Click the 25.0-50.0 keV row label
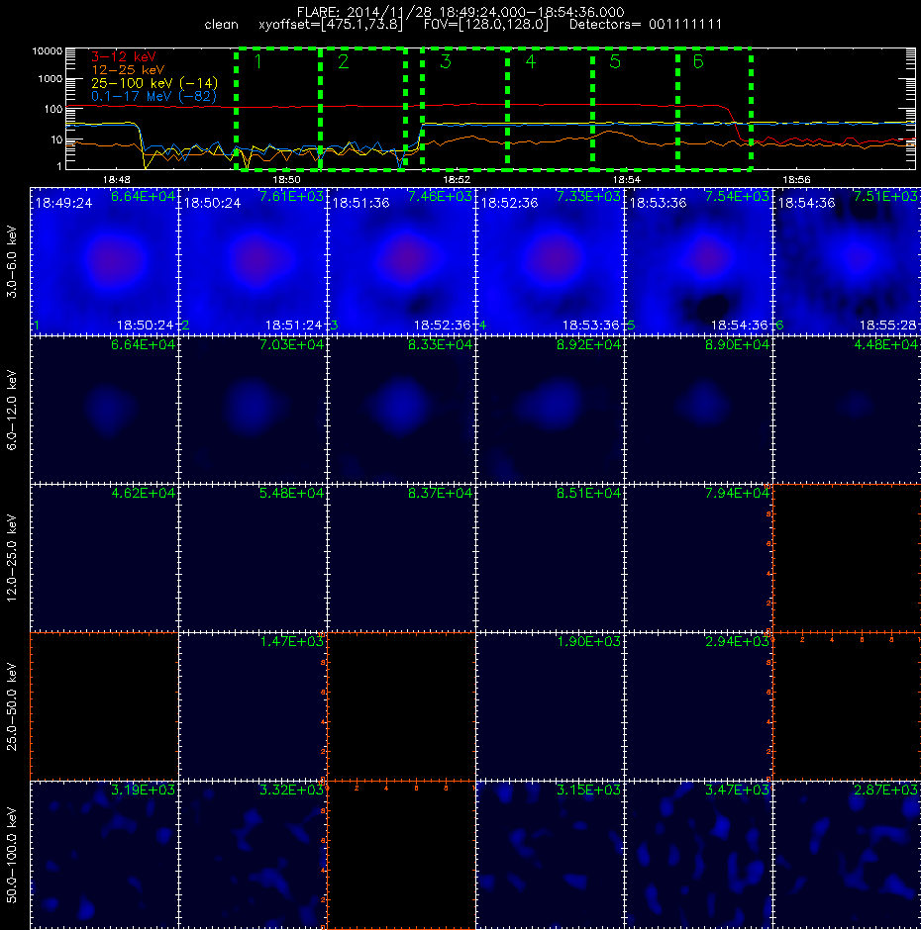This screenshot has height=930, width=921. tap(12, 706)
